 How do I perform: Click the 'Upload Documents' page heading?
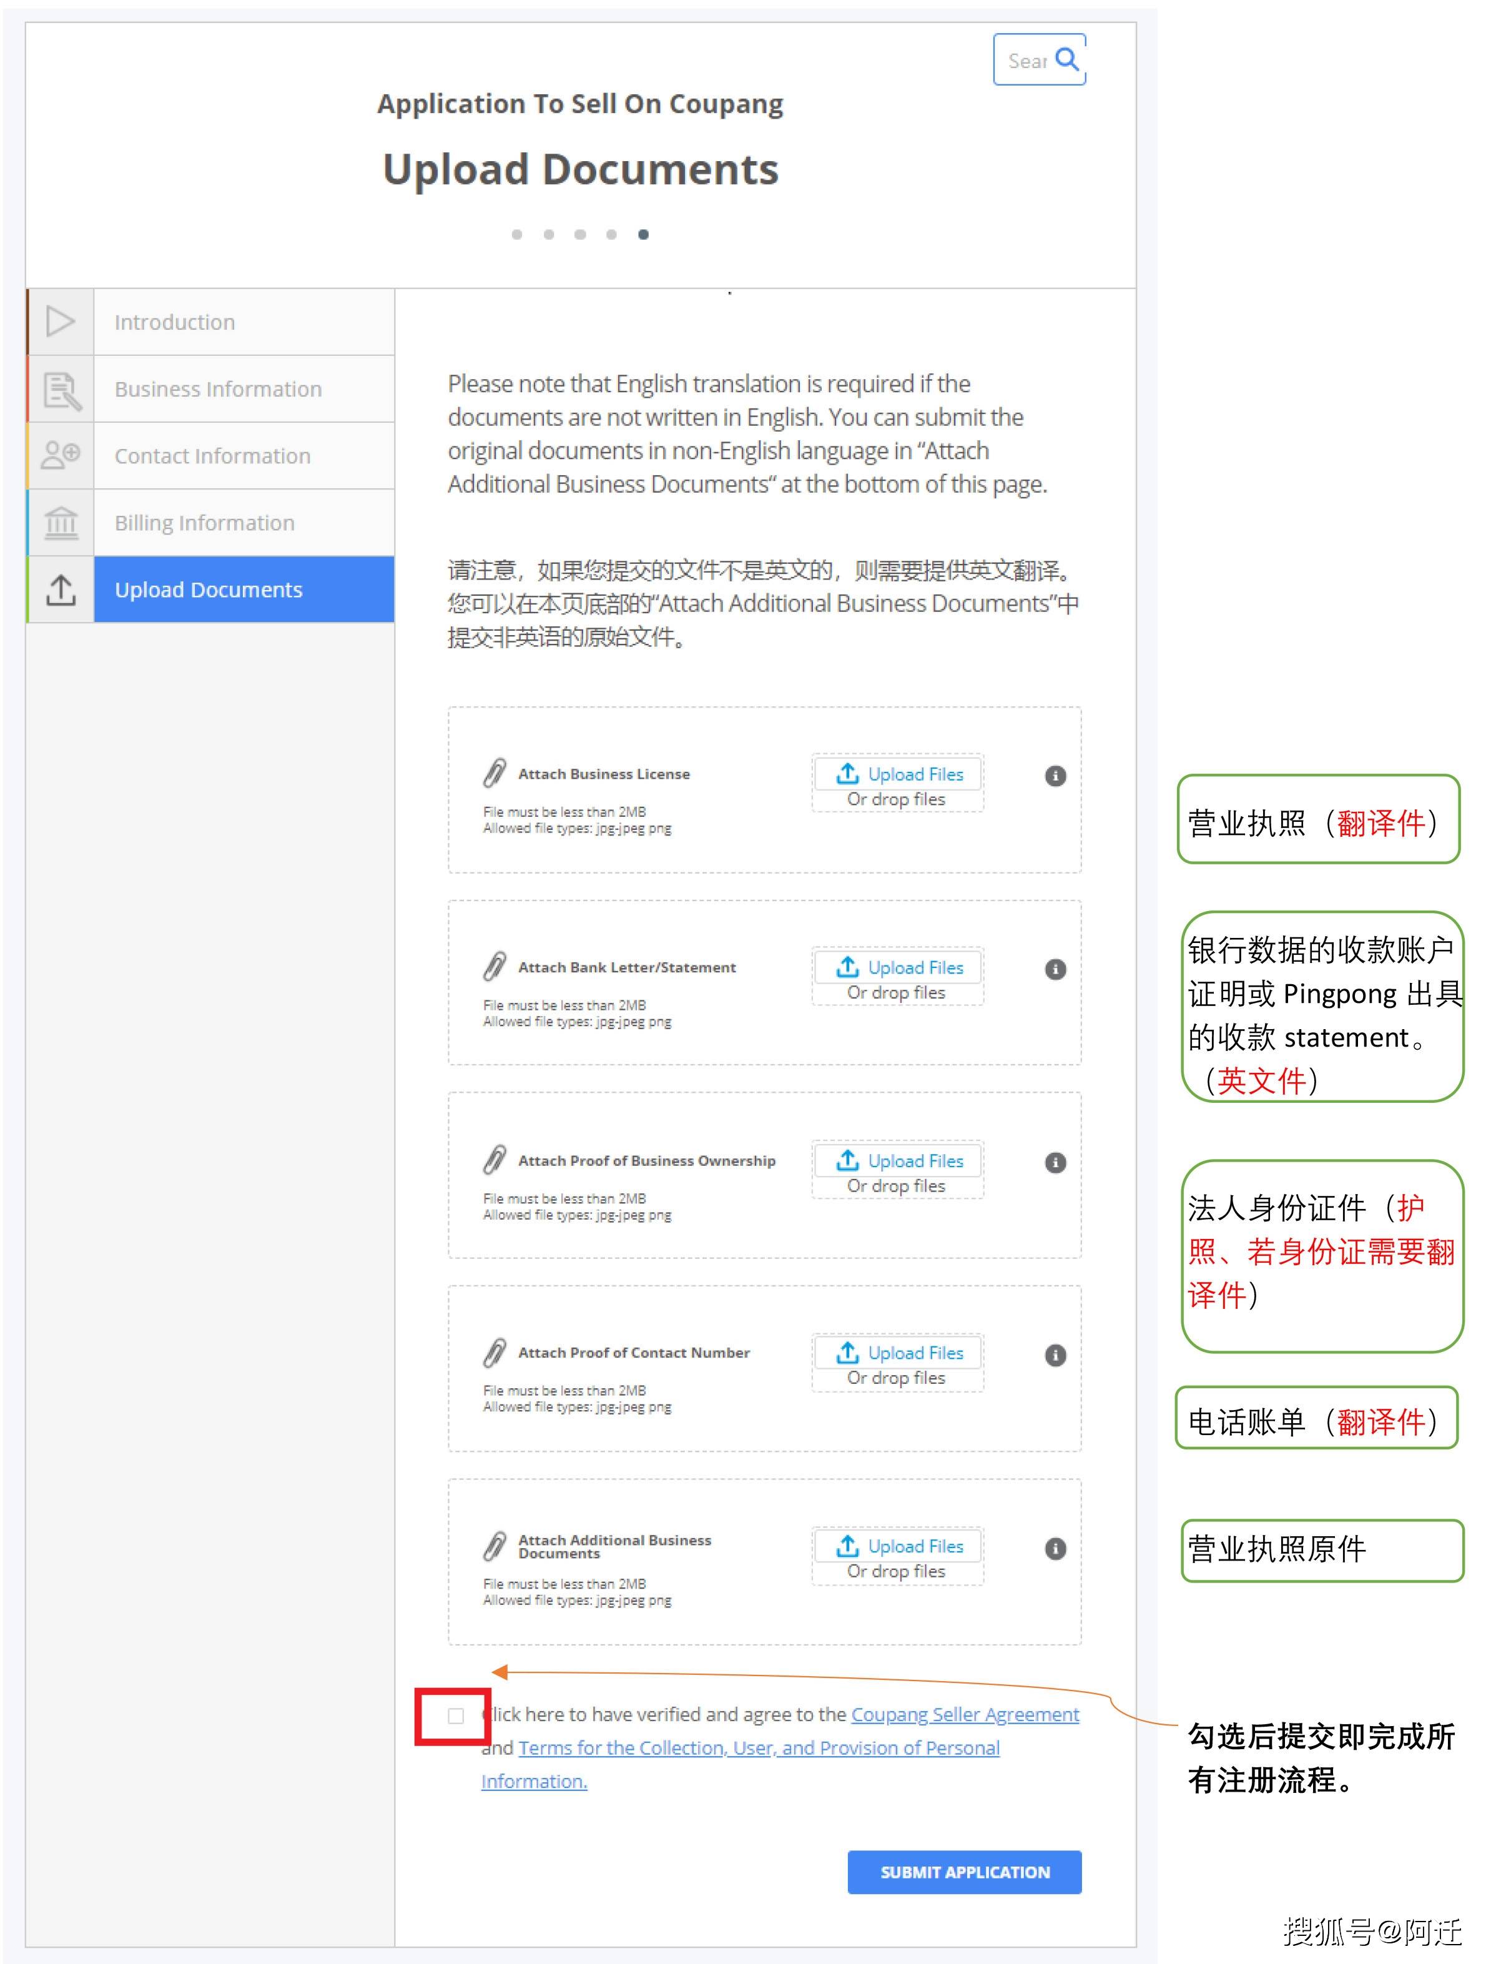tap(581, 170)
